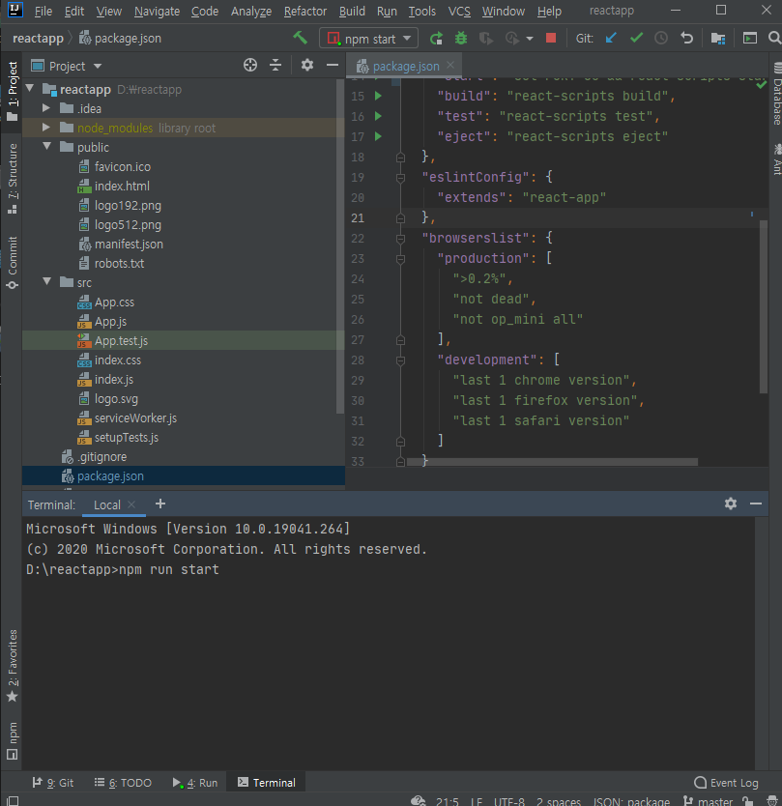
Task: Collapse the src folder
Action: click(x=47, y=282)
